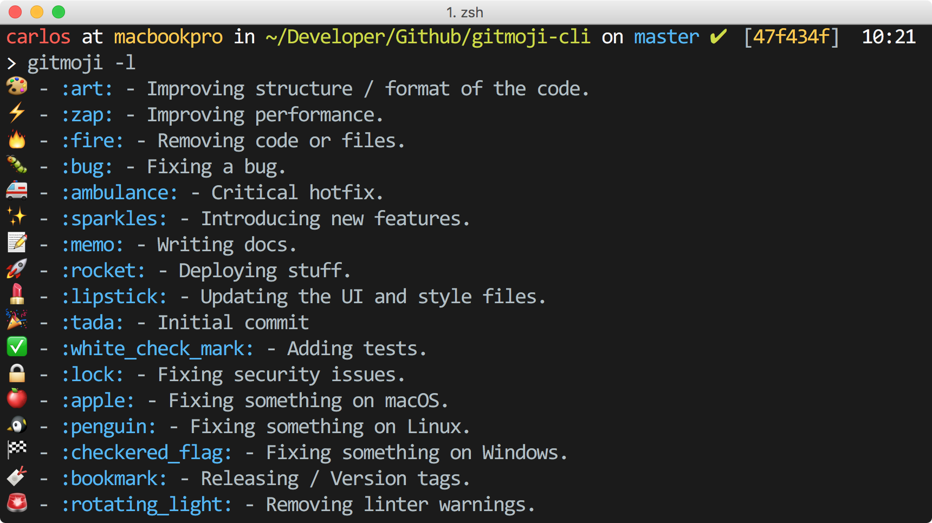Click the '1. zsh' window title
Screen dimensions: 932x523
point(465,12)
